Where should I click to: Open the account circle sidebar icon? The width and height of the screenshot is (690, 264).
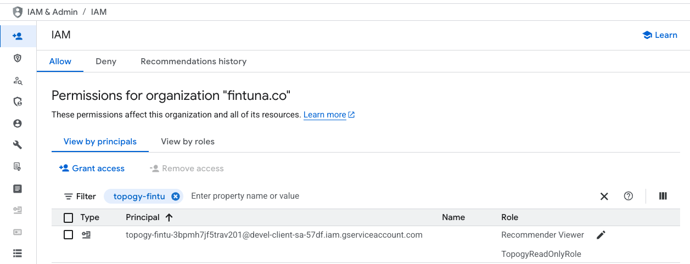pyautogui.click(x=18, y=123)
